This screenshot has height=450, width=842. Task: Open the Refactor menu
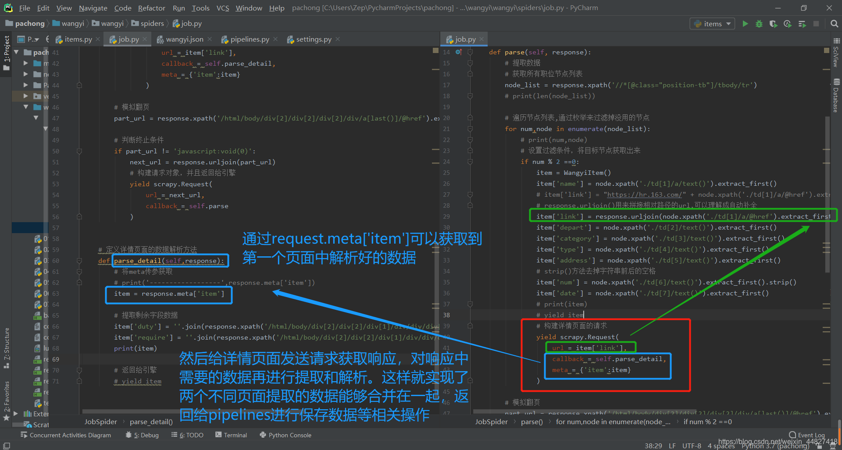point(151,8)
